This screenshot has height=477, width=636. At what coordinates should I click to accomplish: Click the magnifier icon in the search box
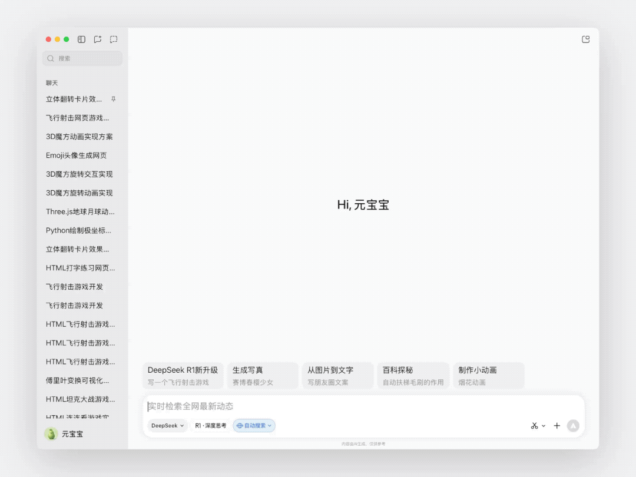click(x=51, y=58)
